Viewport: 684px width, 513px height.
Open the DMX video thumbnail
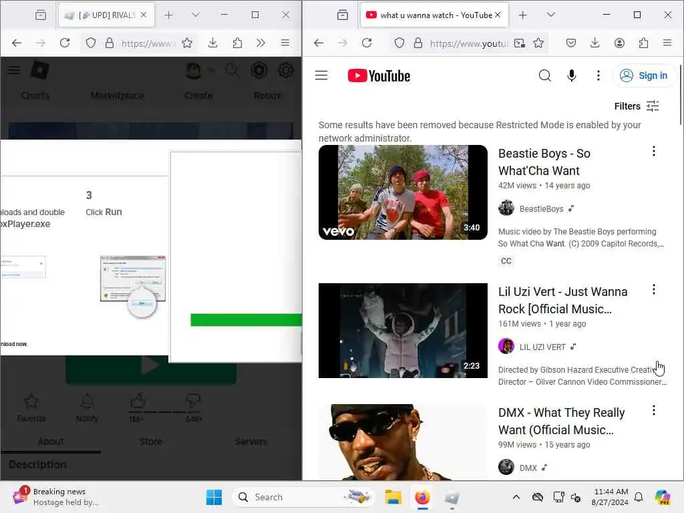tap(403, 442)
